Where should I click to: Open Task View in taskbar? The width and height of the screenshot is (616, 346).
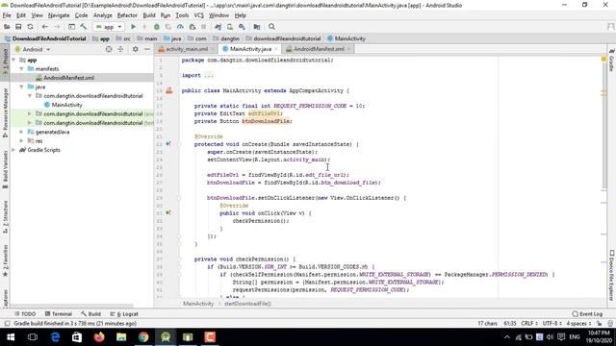click(33, 337)
